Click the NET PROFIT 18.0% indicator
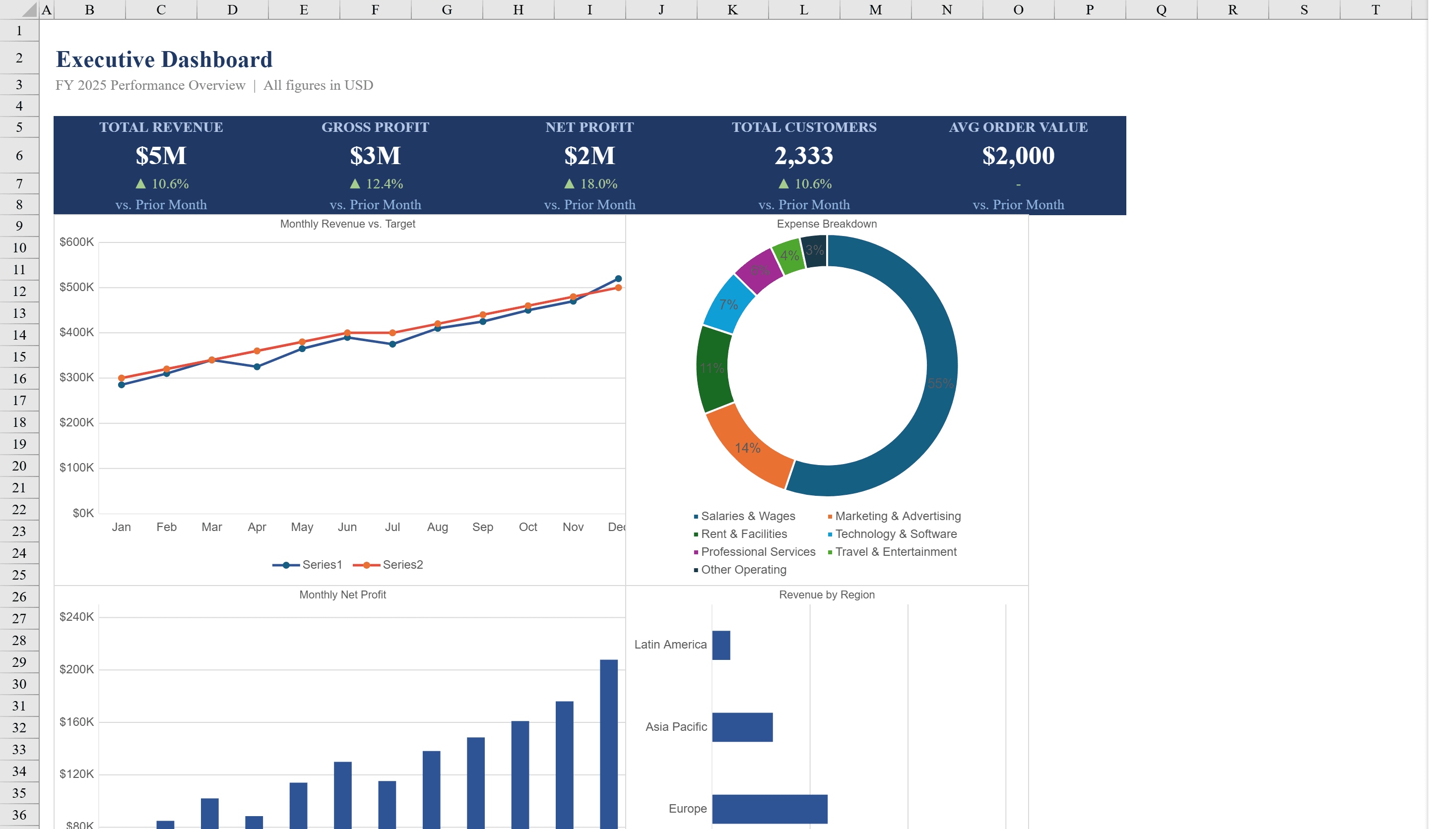The width and height of the screenshot is (1429, 829). coord(590,183)
